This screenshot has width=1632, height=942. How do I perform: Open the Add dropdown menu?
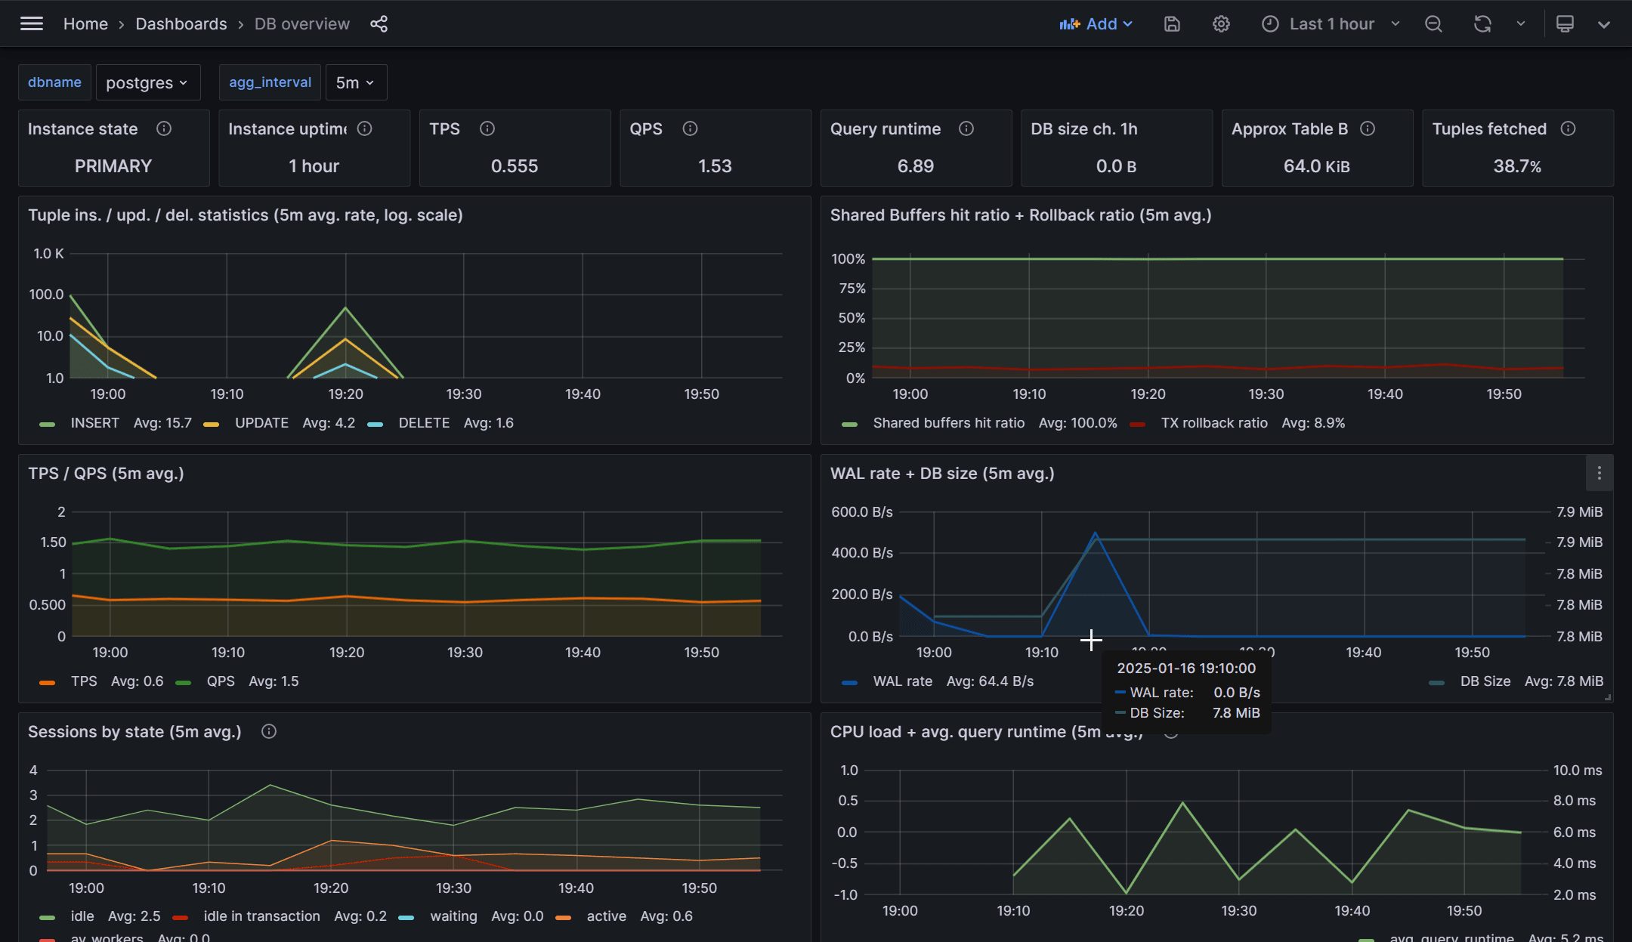[1096, 24]
